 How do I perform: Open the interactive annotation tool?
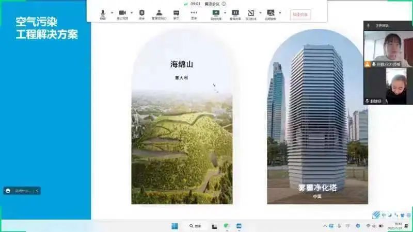tap(251, 13)
